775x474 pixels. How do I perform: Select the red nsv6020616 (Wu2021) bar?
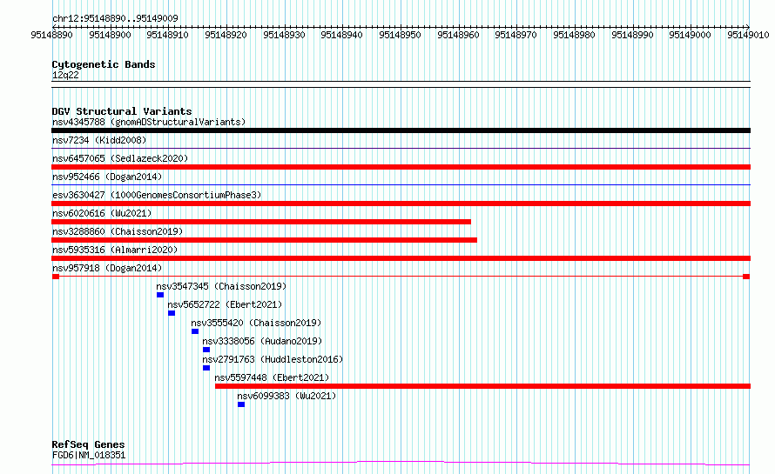pyautogui.click(x=261, y=222)
